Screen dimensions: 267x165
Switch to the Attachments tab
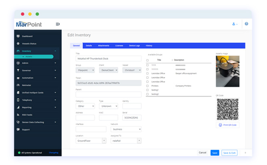(104, 46)
